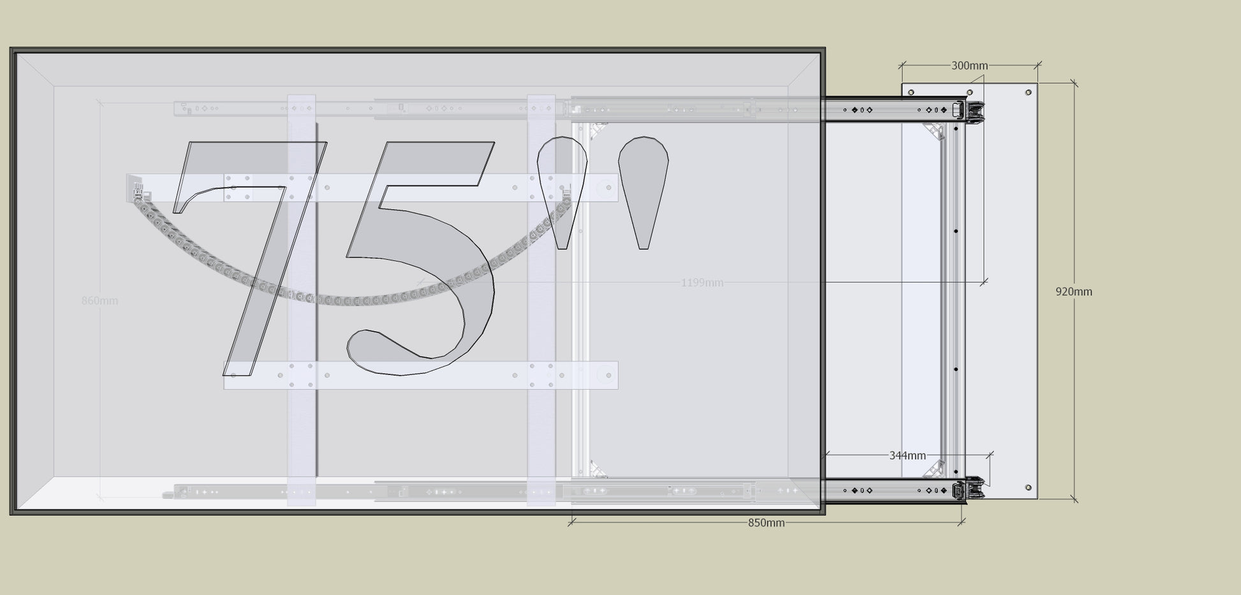Click the cable chain's left end bracket
This screenshot has width=1241, height=595.
coord(135,189)
